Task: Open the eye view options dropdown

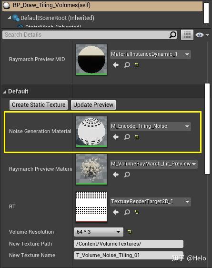Action: (202, 35)
